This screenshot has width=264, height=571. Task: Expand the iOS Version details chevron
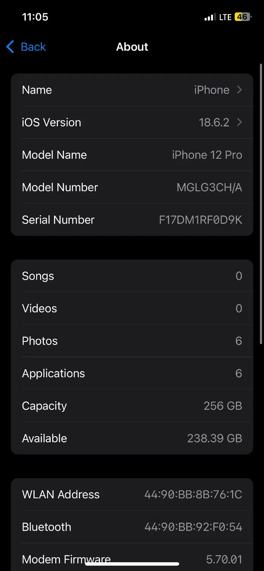(240, 122)
